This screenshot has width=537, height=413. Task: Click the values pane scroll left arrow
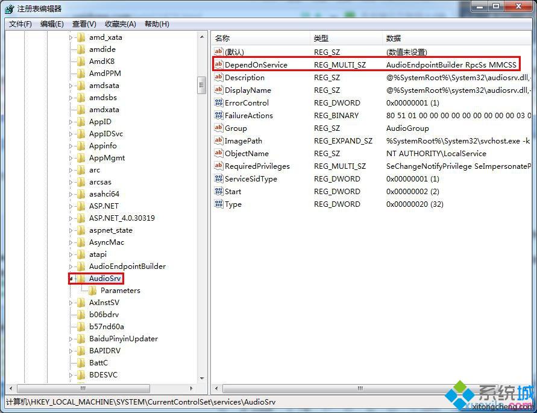pyautogui.click(x=216, y=388)
